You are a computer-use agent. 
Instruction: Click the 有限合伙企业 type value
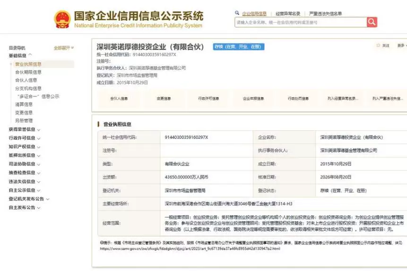tap(177, 164)
